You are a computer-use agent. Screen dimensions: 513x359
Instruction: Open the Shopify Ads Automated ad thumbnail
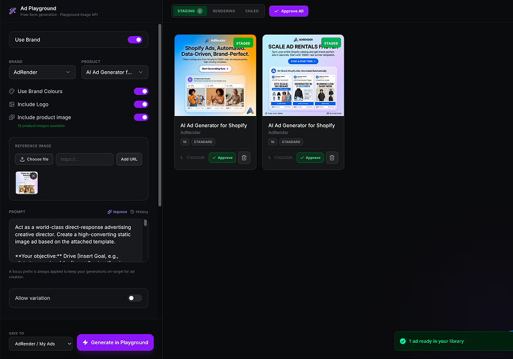(x=215, y=75)
